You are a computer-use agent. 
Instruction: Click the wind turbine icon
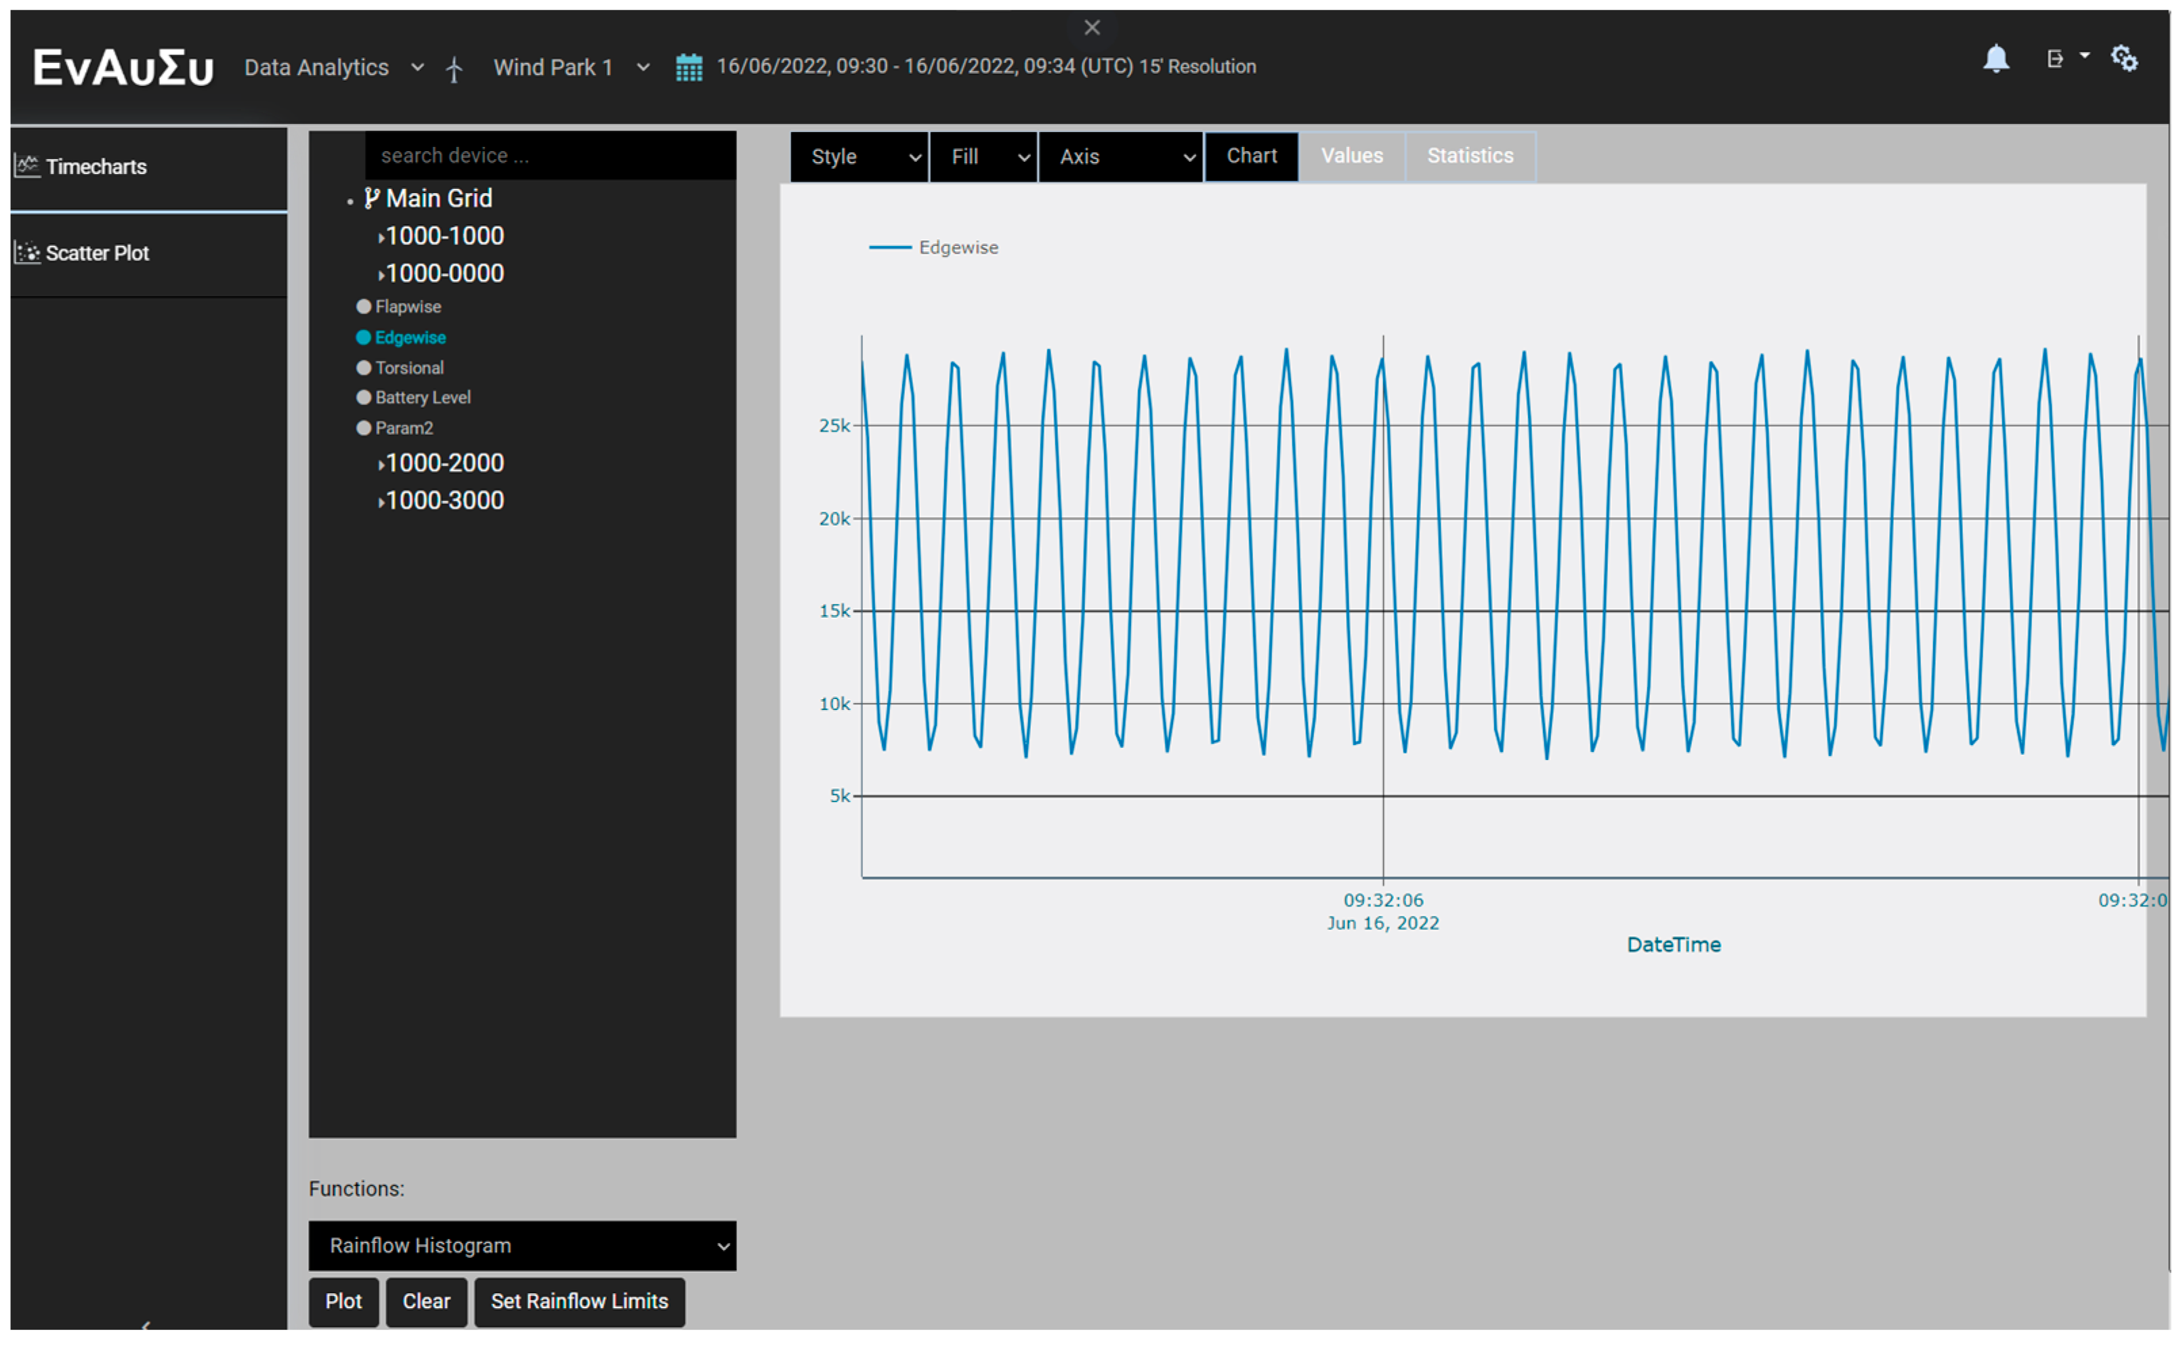(454, 68)
